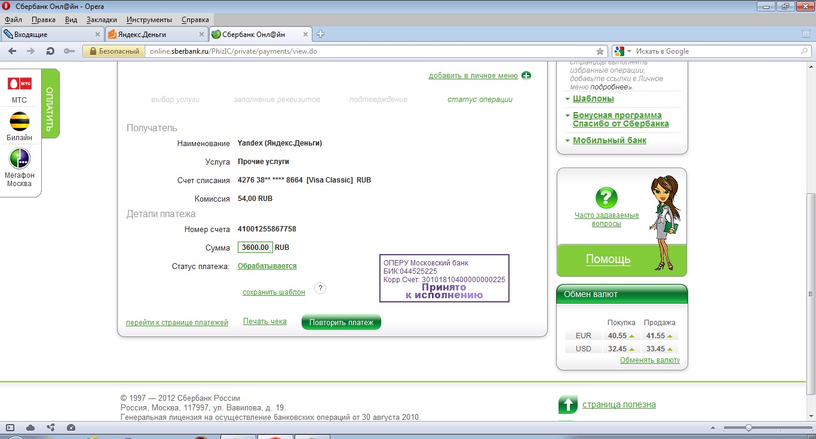Click the address bar URL field
Screen dimensions: 816x439
(370, 51)
